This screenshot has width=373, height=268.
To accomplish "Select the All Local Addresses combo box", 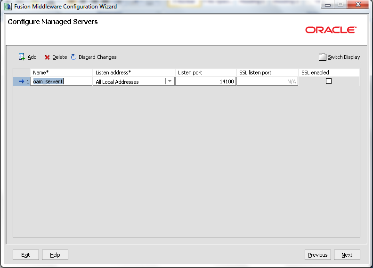I will pos(134,81).
